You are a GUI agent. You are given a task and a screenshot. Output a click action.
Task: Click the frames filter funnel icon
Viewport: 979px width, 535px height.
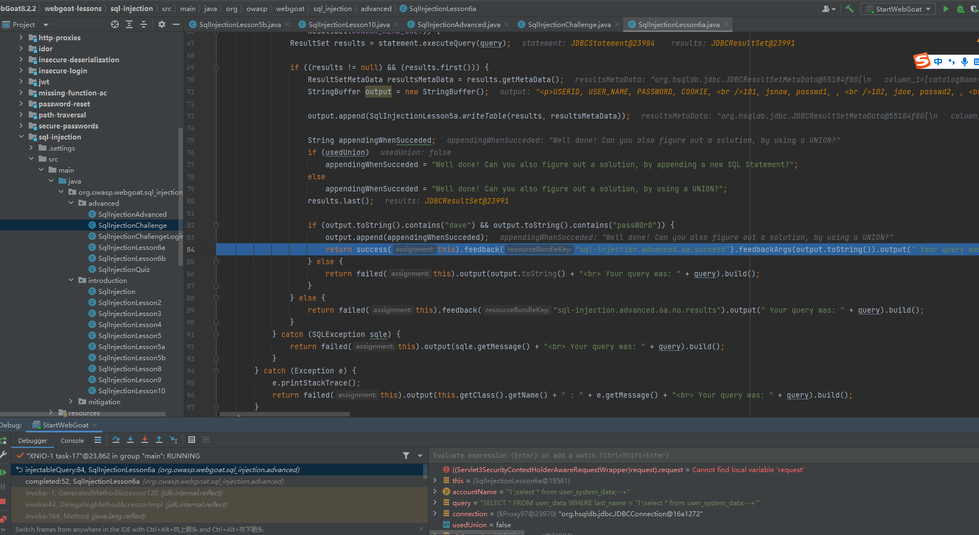click(406, 456)
